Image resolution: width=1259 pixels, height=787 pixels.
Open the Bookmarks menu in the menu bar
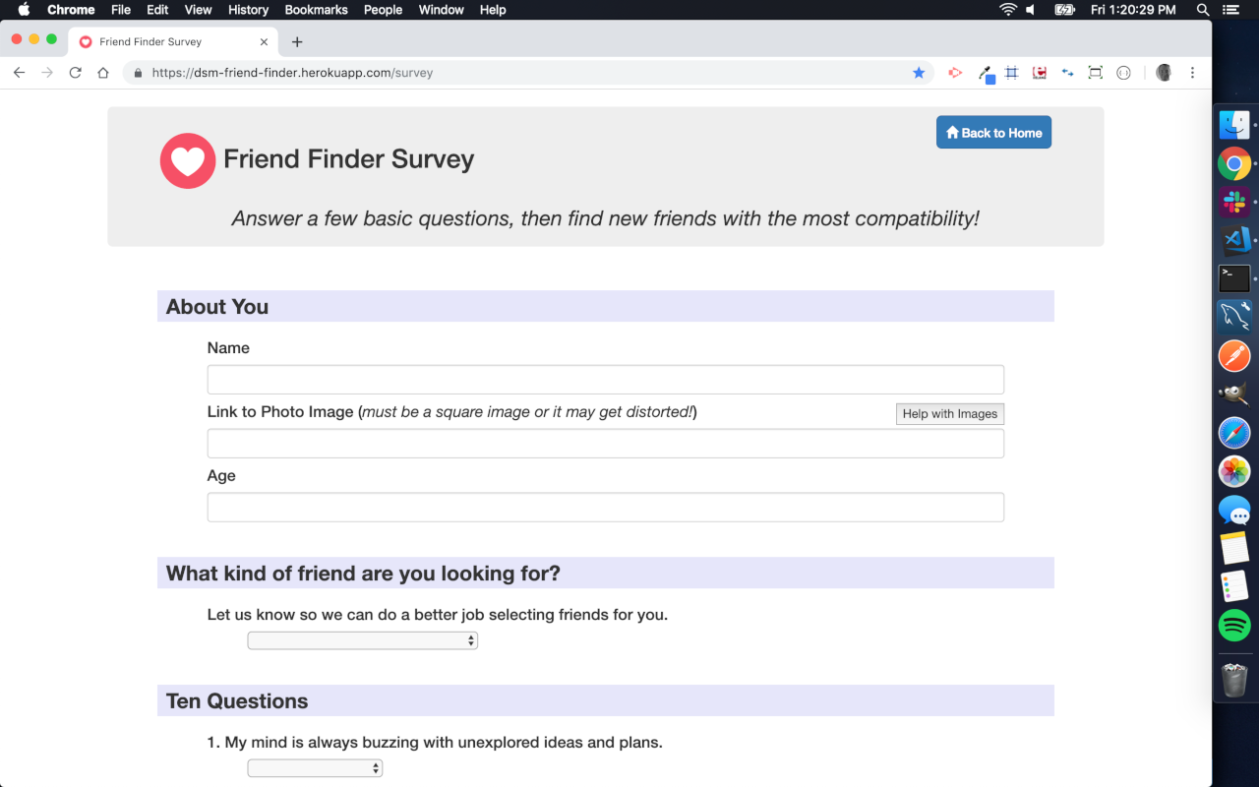(x=316, y=10)
